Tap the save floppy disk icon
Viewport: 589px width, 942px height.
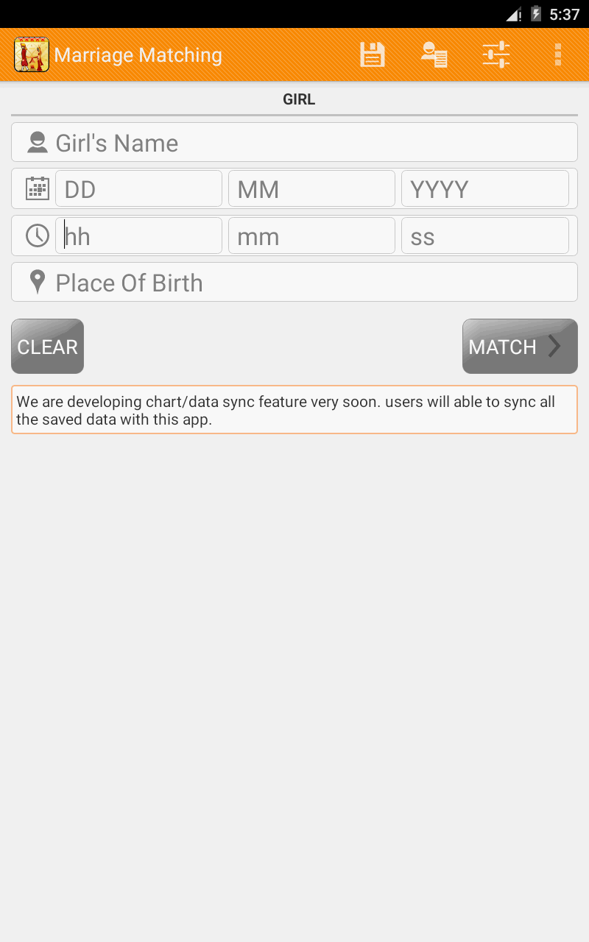point(373,55)
